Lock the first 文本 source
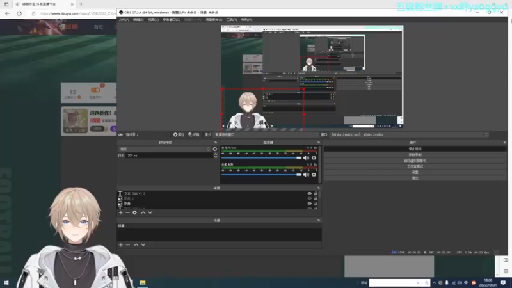Viewport: 512px width, 288px height. coord(316,193)
